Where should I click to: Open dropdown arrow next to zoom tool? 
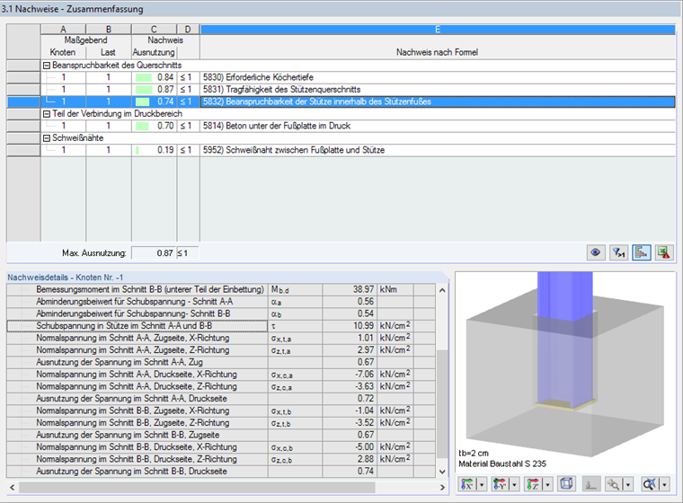[627, 484]
